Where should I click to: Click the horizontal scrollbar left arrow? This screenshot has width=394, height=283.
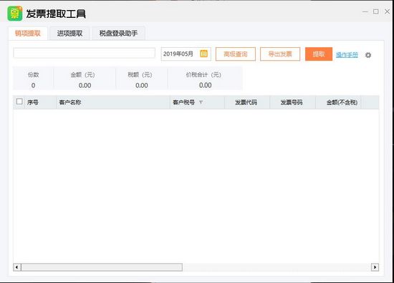[x=17, y=267]
